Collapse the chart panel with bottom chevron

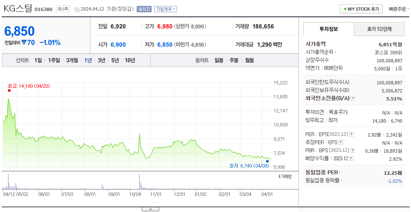point(150,209)
